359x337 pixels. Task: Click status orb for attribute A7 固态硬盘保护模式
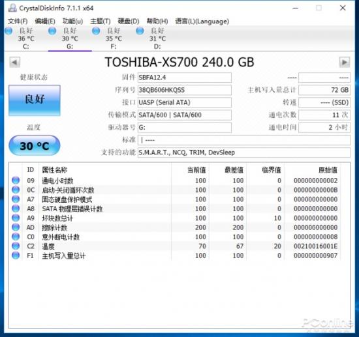[x=16, y=199]
